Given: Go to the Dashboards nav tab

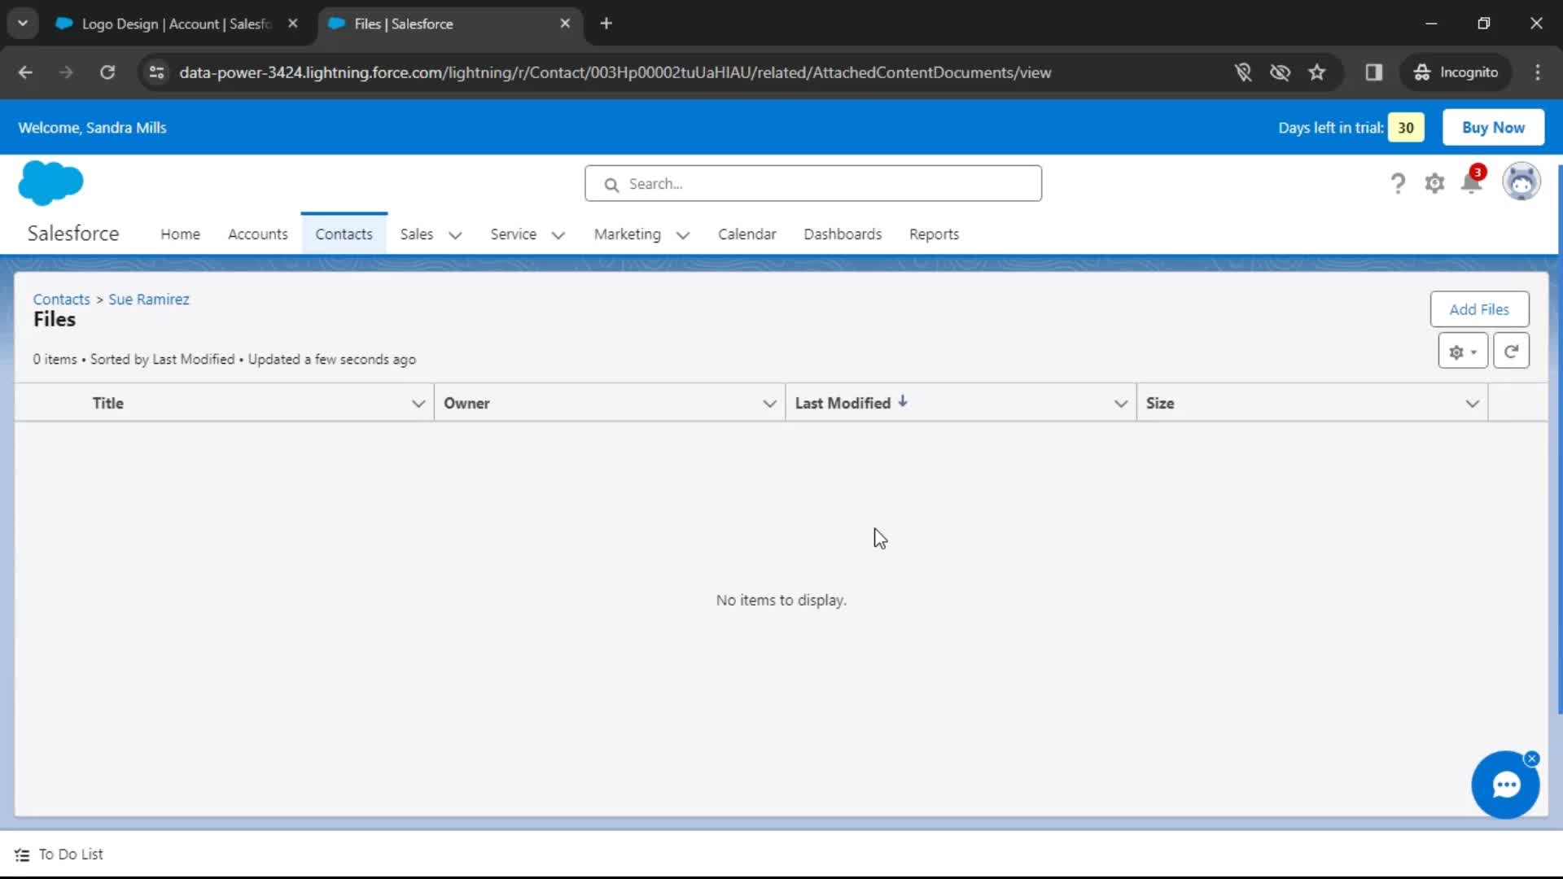Looking at the screenshot, I should 842,234.
